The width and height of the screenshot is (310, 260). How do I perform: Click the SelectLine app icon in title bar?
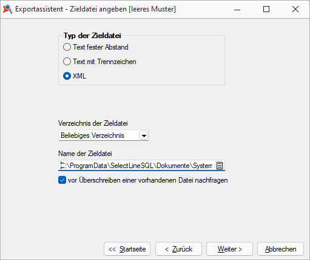click(7, 9)
